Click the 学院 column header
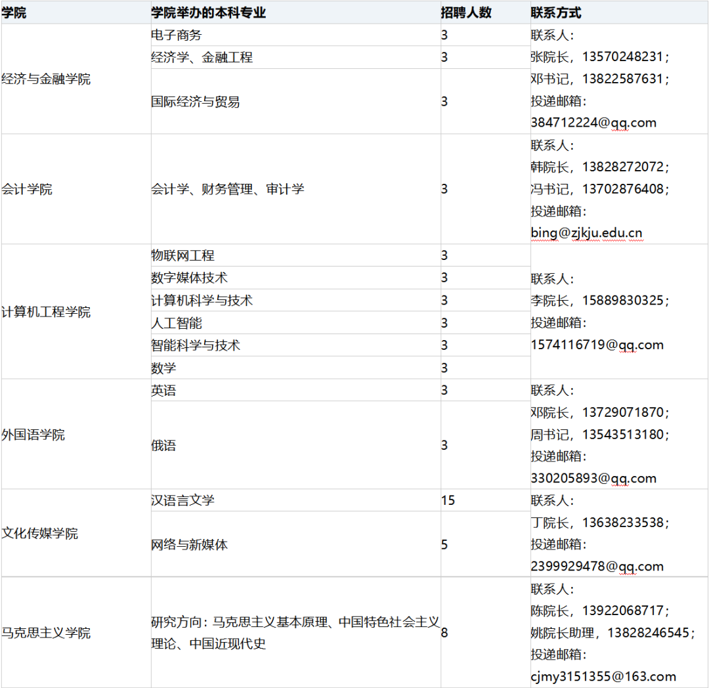Image resolution: width=709 pixels, height=688 pixels. click(76, 12)
